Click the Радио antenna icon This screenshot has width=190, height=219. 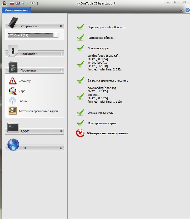13,101
